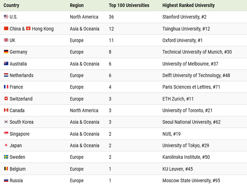Click the Singapore country name
Viewport: 247px width, 185px height.
19,134
